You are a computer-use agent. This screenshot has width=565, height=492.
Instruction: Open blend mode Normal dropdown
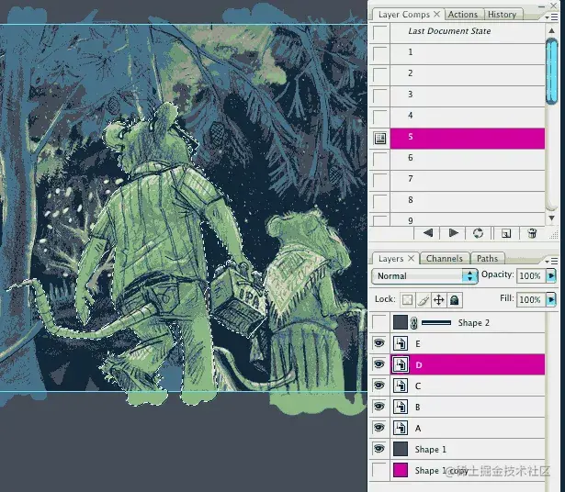pos(469,276)
